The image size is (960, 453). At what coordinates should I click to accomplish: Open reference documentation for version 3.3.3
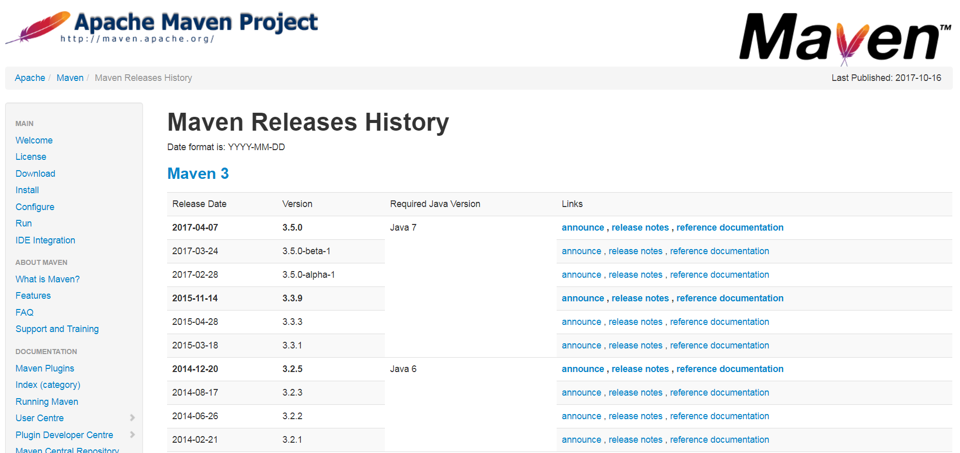pos(720,322)
